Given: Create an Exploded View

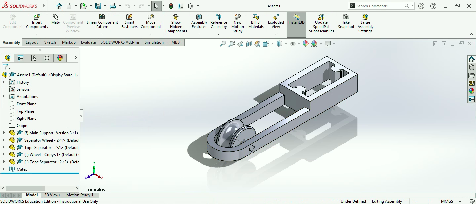Looking at the screenshot, I should 276,21.
